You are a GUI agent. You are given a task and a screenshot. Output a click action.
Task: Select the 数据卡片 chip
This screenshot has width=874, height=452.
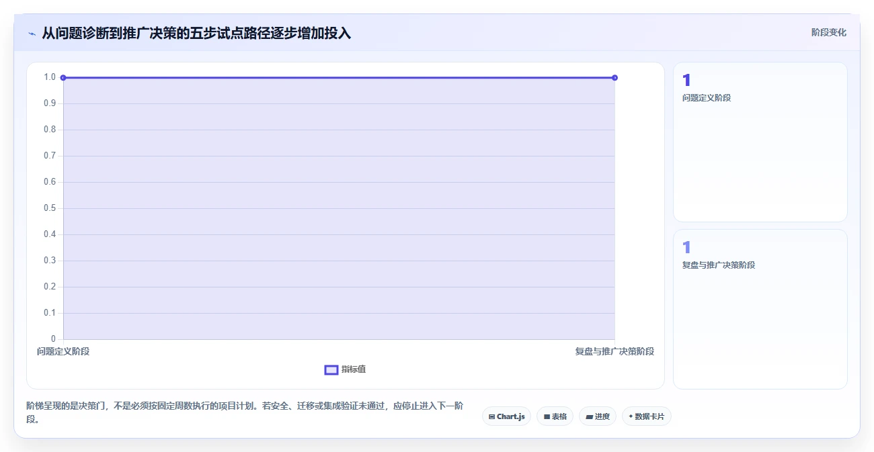(646, 416)
